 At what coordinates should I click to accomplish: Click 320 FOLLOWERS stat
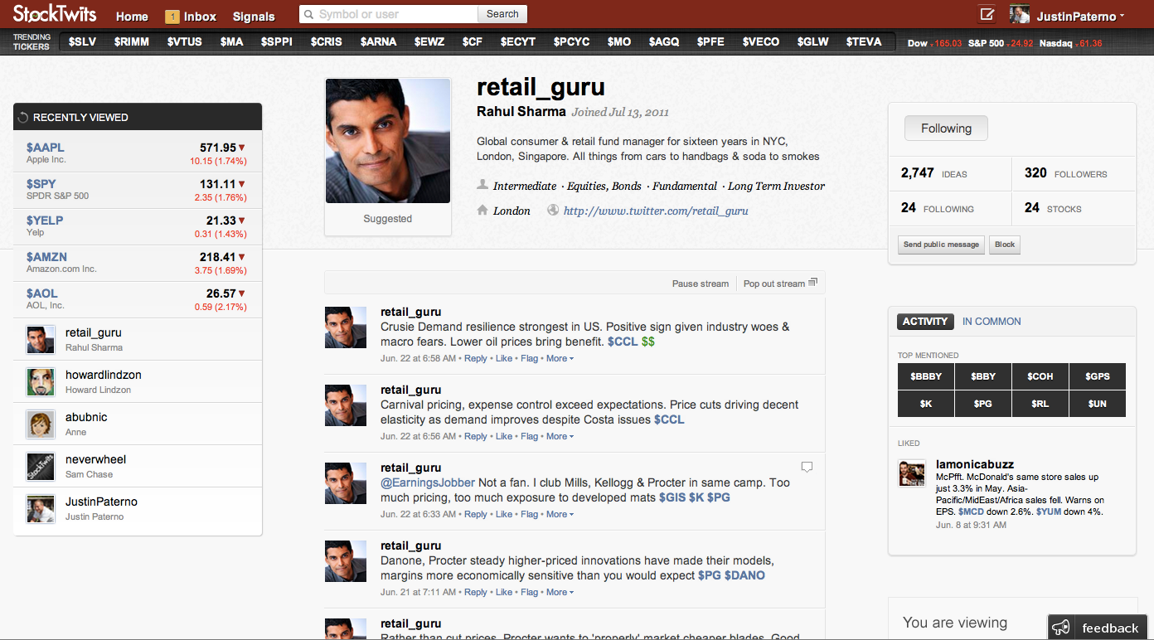coord(1066,173)
